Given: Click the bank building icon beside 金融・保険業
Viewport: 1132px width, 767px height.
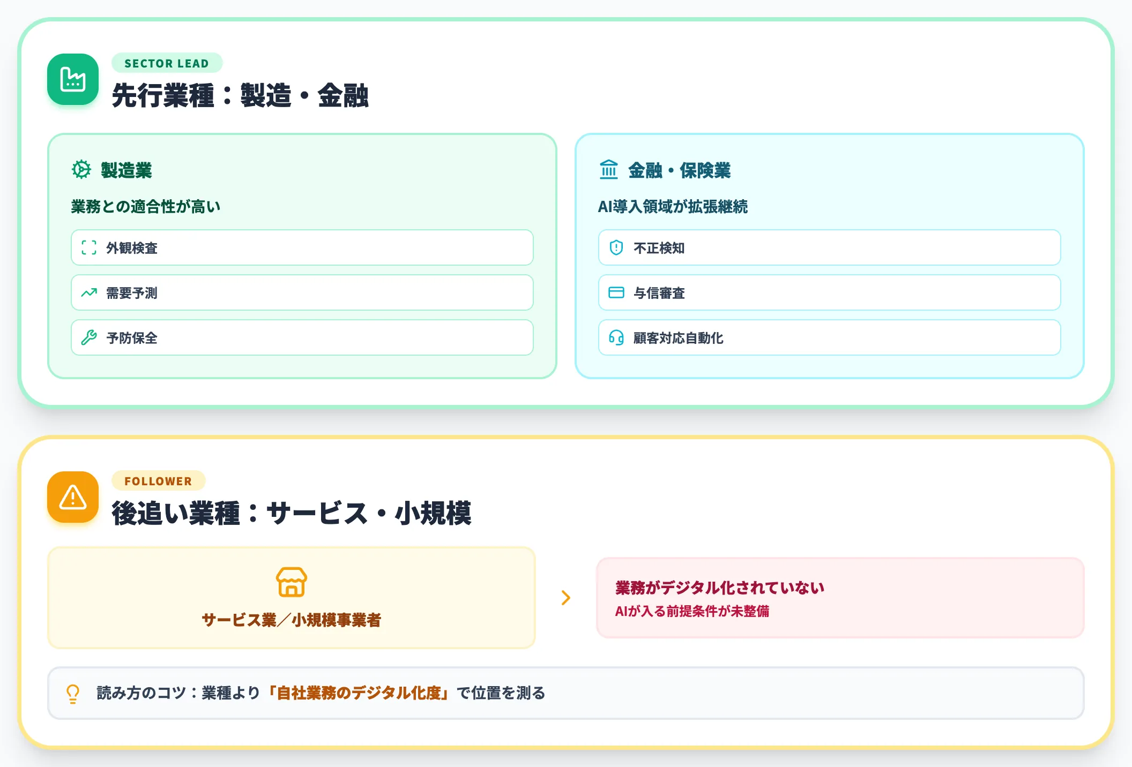Looking at the screenshot, I should pos(609,170).
